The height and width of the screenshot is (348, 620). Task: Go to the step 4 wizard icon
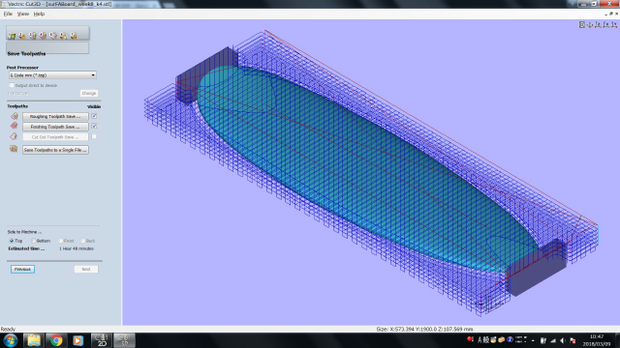point(43,36)
